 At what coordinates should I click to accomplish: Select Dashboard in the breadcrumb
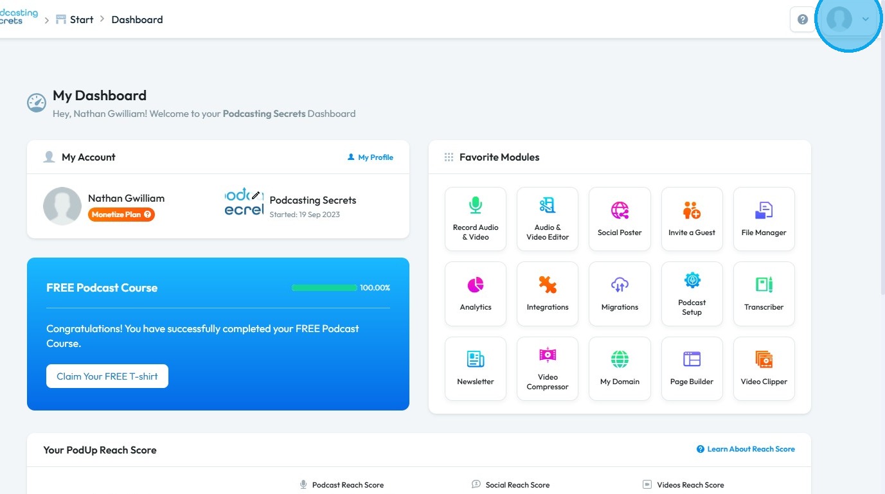[137, 19]
